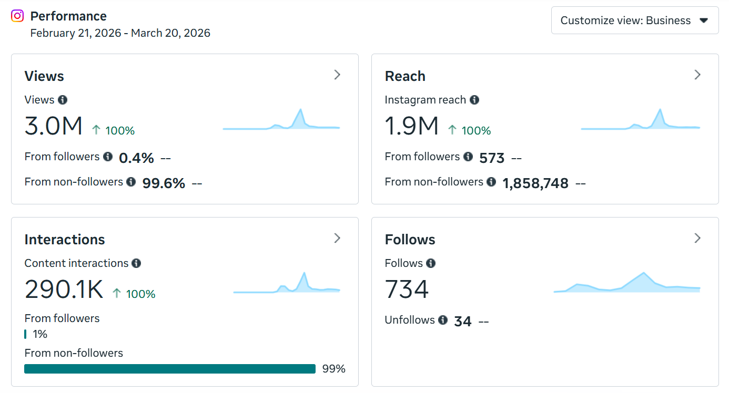Screen dimensions: 729x393
Task: Expand the Interactions card chevron arrow
Action: click(337, 239)
